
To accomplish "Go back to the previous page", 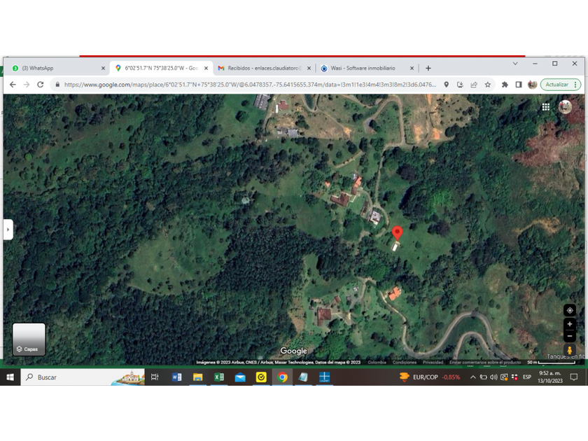I will [13, 85].
